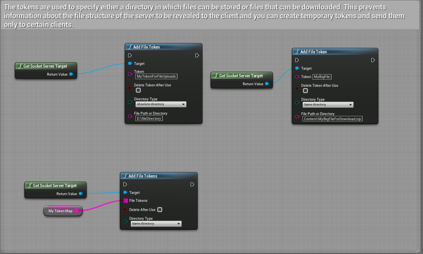
Task: Click the output exec pin on Add File Tokens node
Action: [x=192, y=184]
